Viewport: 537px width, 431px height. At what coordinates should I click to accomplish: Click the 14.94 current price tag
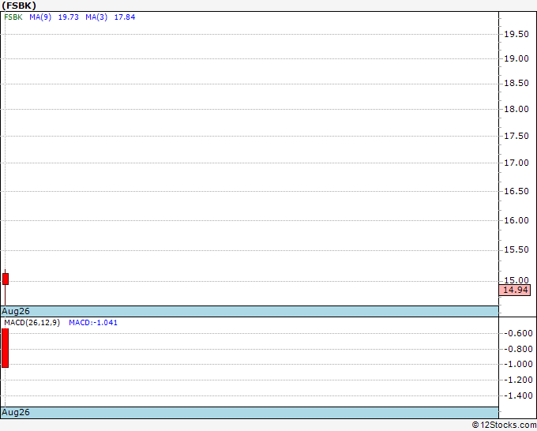tap(515, 290)
